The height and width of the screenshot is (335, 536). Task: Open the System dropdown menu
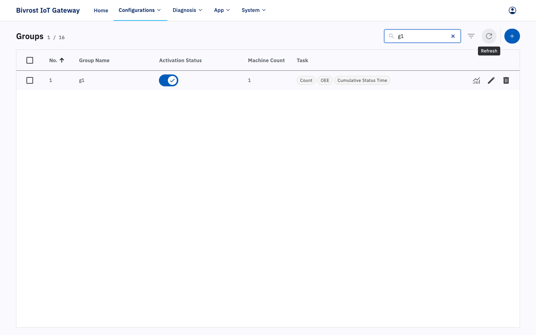[253, 10]
